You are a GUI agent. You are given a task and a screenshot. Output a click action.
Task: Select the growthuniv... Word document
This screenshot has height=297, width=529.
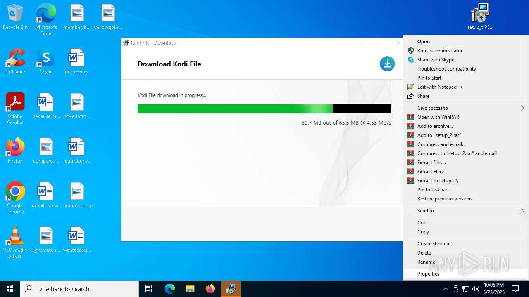(x=46, y=196)
